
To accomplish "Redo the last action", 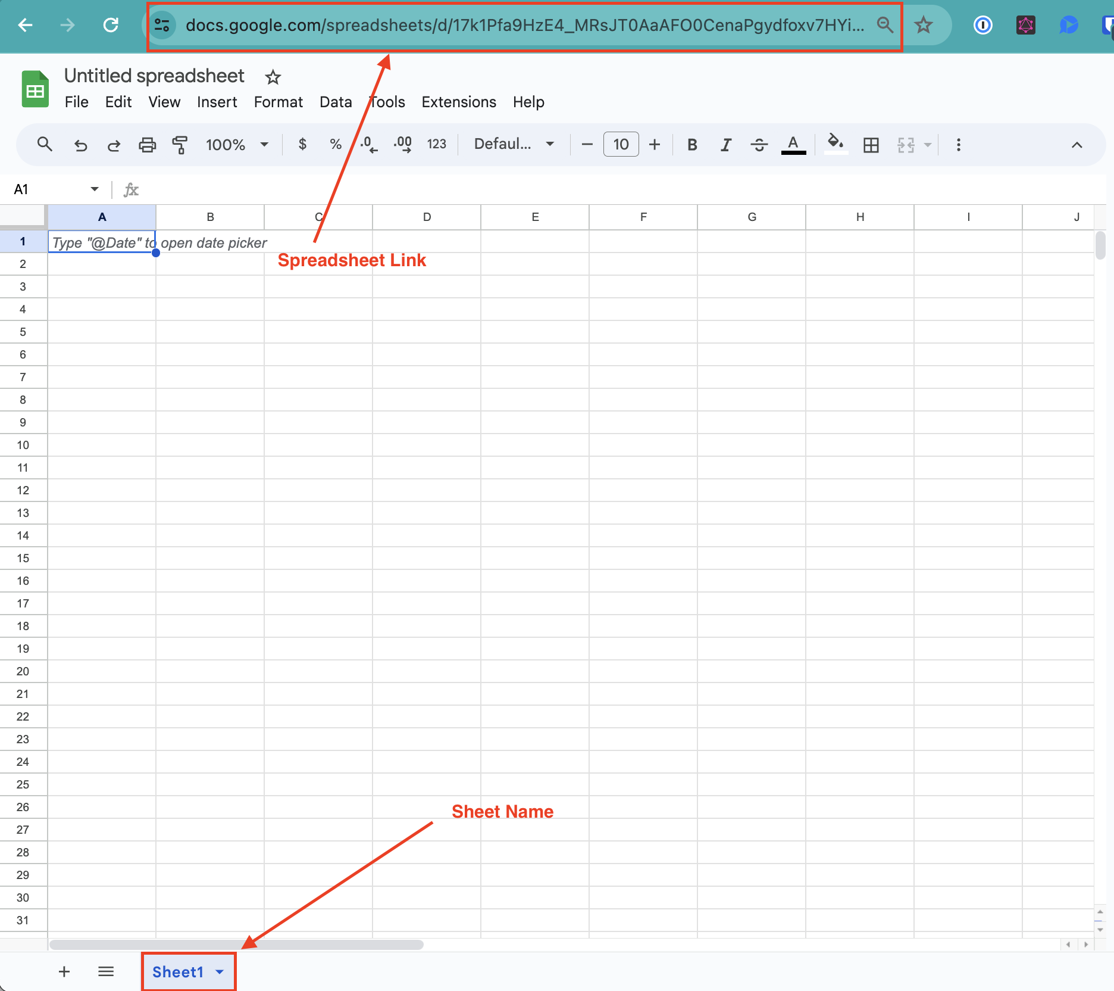I will [x=114, y=145].
